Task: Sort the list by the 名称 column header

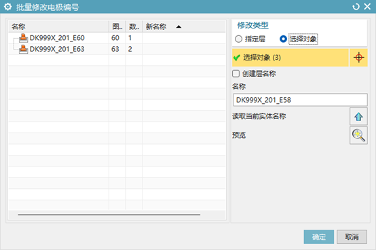Action: tap(58, 26)
